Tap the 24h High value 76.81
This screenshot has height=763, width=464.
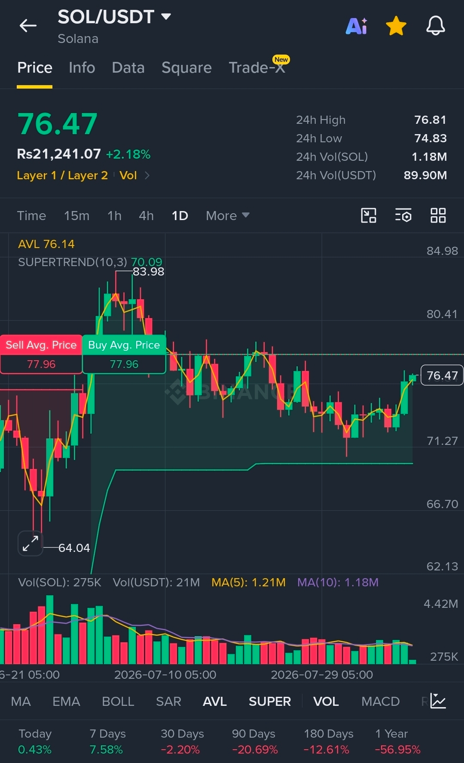[430, 120]
